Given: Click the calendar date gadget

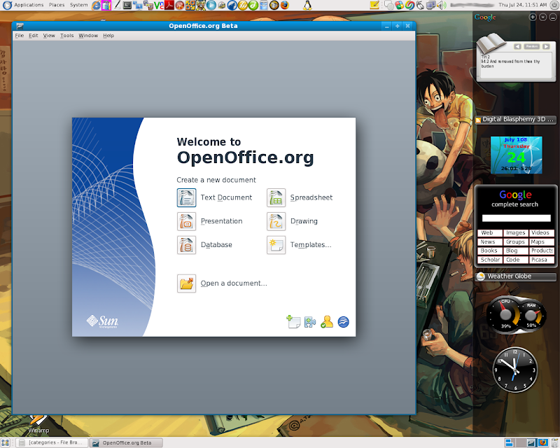Looking at the screenshot, I should pos(516,155).
